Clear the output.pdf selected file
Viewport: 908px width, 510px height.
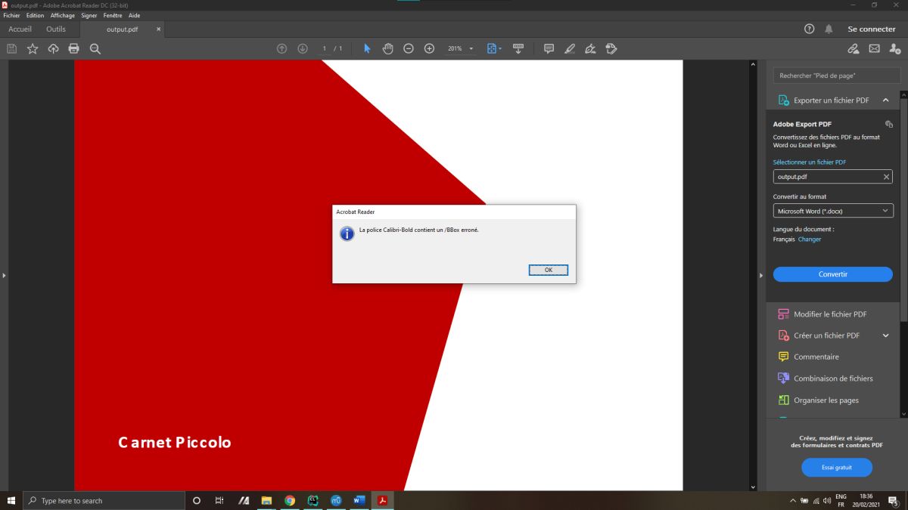pyautogui.click(x=886, y=177)
